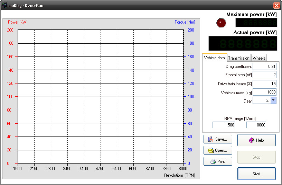Viewport: 282px width, 185px height.
Task: Select the Drive train losses field
Action: (264, 83)
